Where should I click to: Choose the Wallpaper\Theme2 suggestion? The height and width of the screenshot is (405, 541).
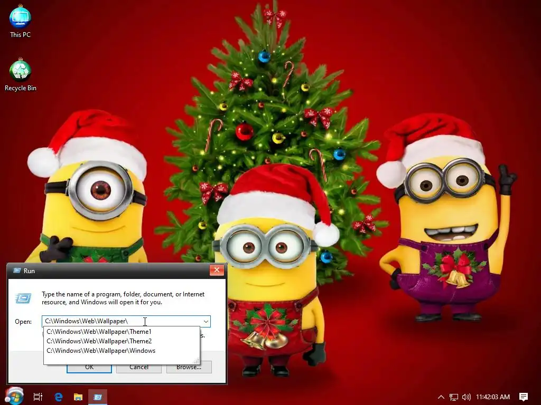coord(122,341)
